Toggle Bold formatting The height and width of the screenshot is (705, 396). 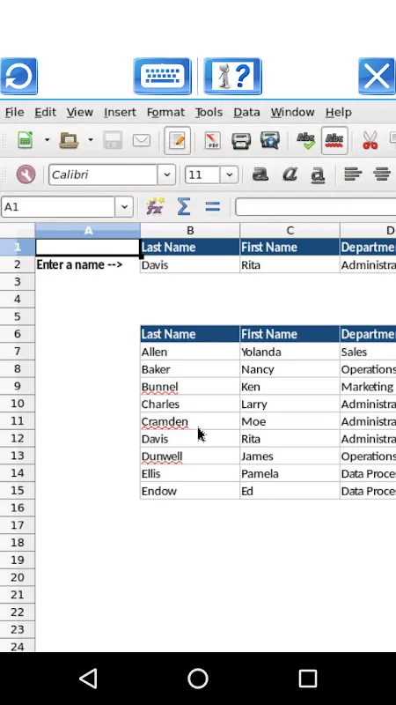pos(260,174)
